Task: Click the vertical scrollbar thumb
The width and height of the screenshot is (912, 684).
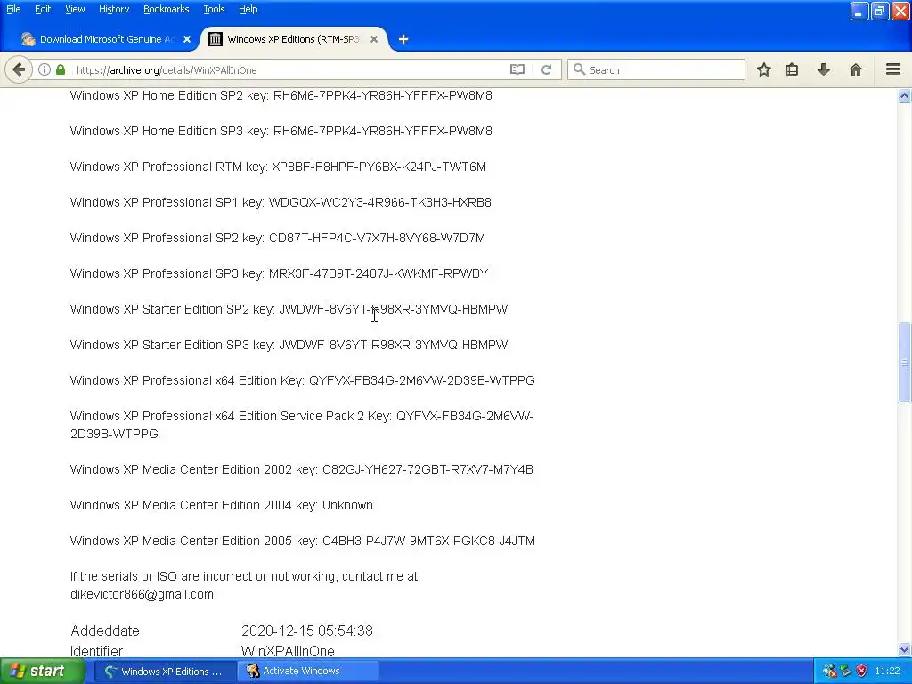Action: click(905, 362)
